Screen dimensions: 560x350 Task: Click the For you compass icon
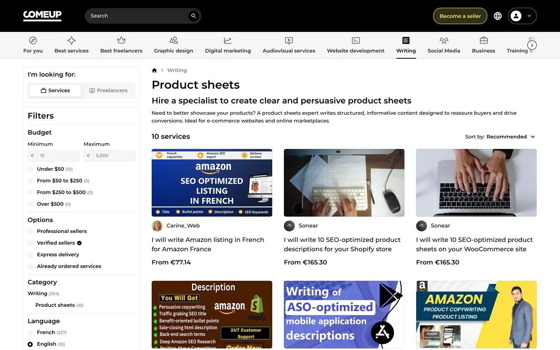tap(33, 40)
